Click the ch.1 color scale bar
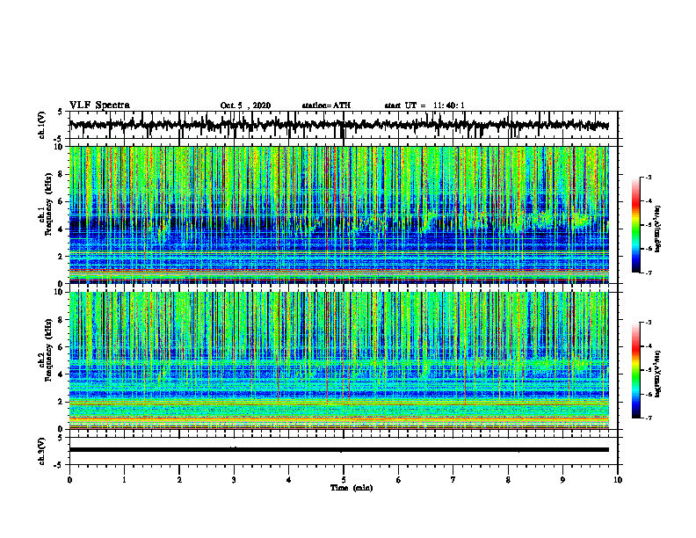The height and width of the screenshot is (538, 696). 635,225
